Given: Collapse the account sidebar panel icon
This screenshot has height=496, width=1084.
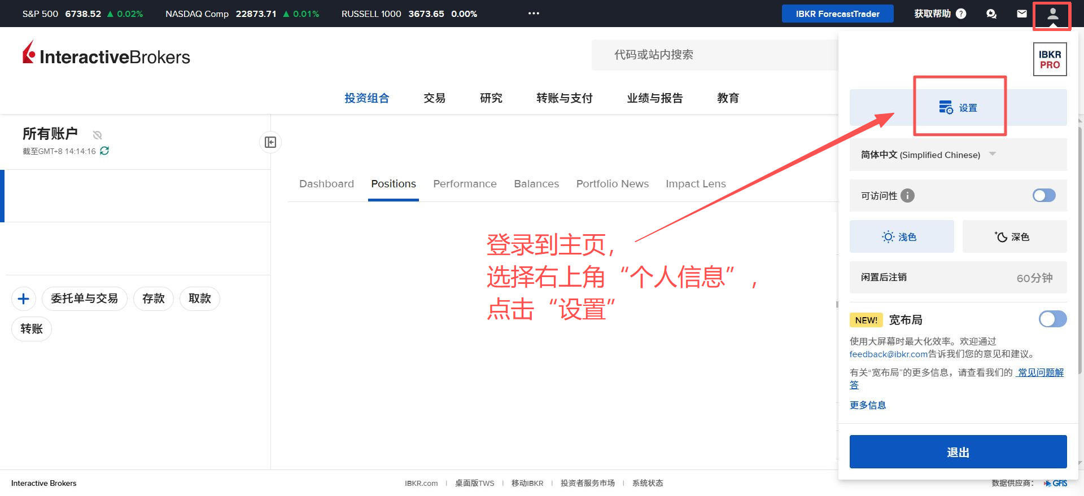Looking at the screenshot, I should 270,142.
